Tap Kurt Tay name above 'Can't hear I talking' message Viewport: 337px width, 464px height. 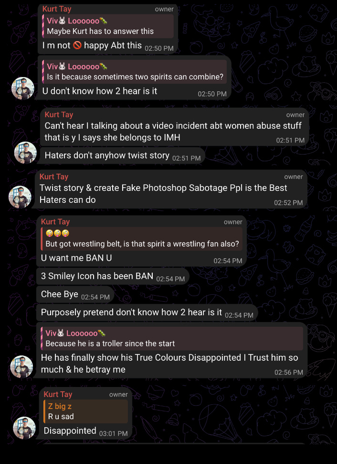[x=59, y=114]
